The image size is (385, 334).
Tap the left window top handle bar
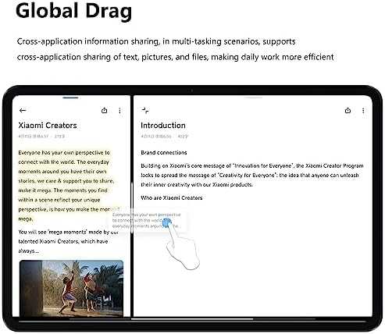(x=70, y=98)
